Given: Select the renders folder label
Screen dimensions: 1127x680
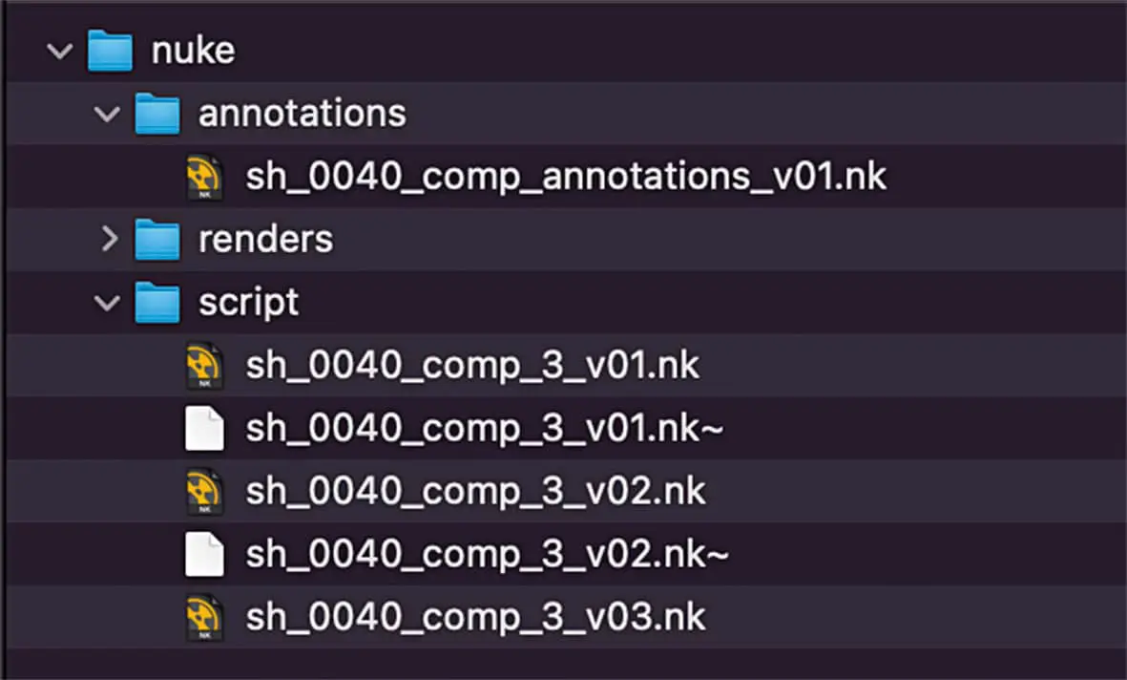Looking at the screenshot, I should click(265, 240).
